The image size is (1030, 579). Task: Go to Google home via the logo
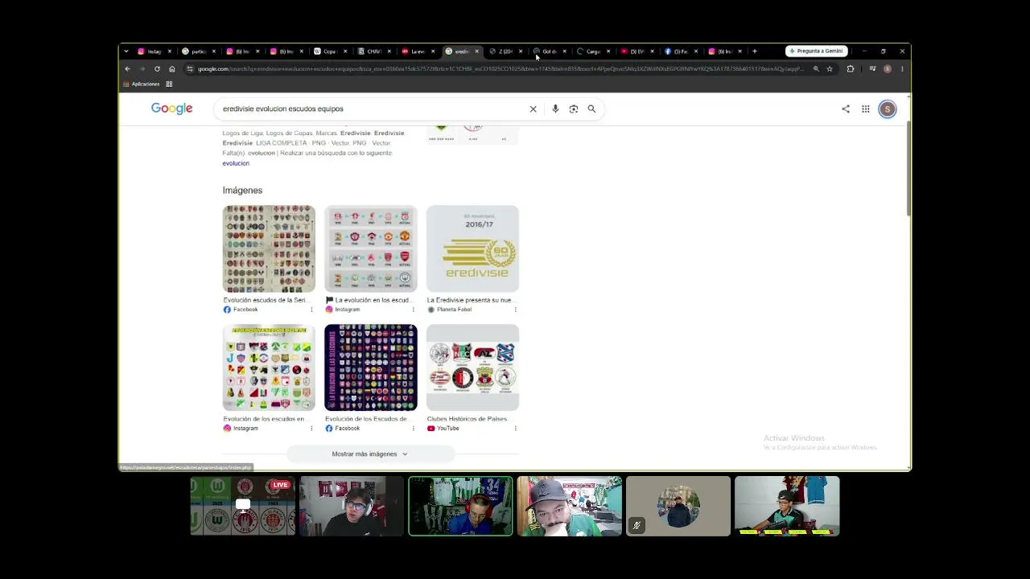[x=171, y=109]
